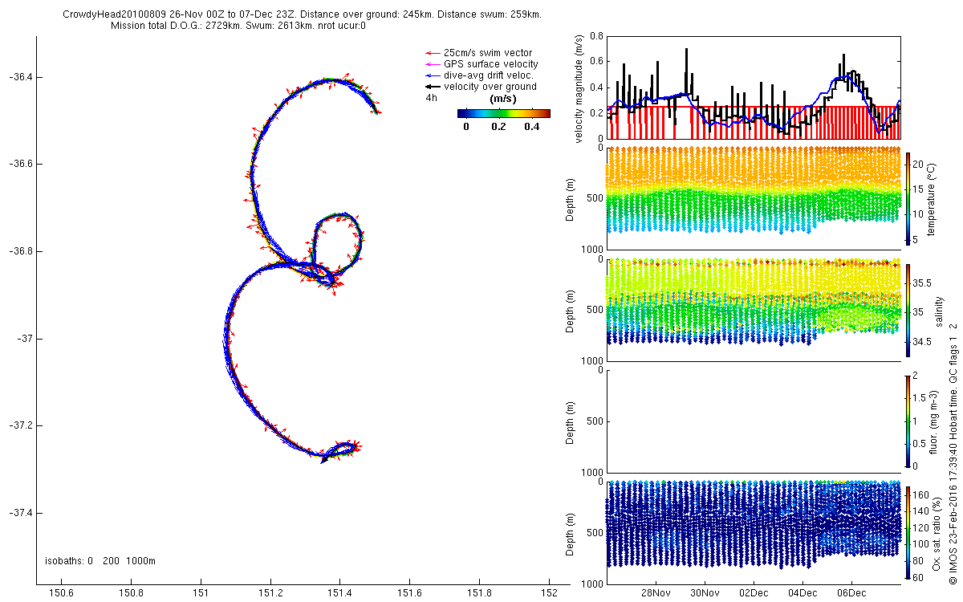Image resolution: width=963 pixels, height=602 pixels.
Task: Click the -36.8 latitude tick label
Action: tap(19, 251)
